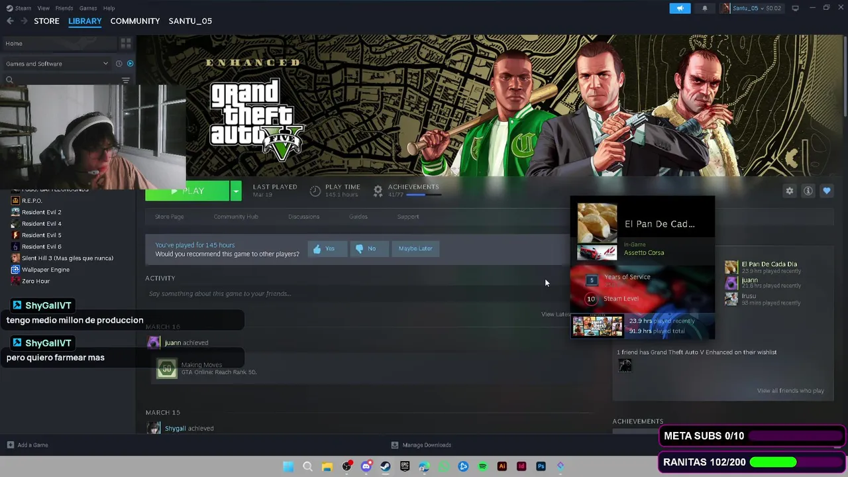
Task: Open juann's avatar in activity feed
Action: 154,343
